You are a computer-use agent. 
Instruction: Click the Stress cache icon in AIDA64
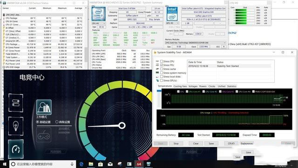157,69
